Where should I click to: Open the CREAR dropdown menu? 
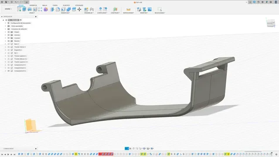click(32, 13)
